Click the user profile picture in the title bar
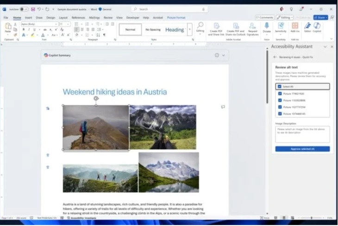The height and width of the screenshot is (226, 338). [282, 9]
